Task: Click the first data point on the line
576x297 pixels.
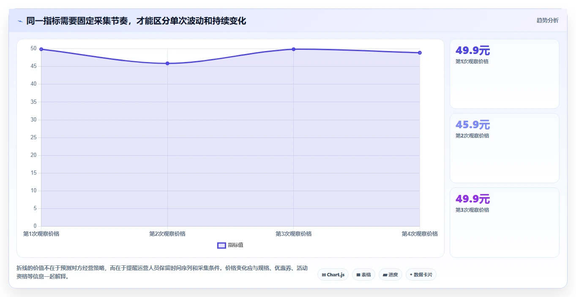Action: pos(41,49)
